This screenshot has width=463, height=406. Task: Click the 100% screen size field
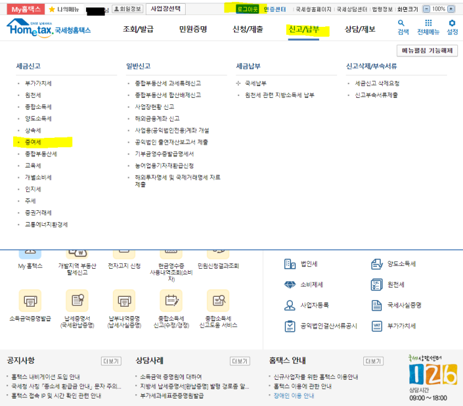[439, 9]
